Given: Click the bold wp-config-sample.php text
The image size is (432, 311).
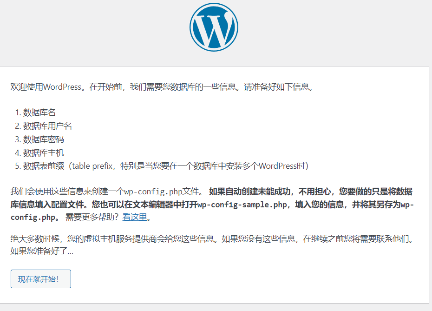Looking at the screenshot, I should click(242, 205).
